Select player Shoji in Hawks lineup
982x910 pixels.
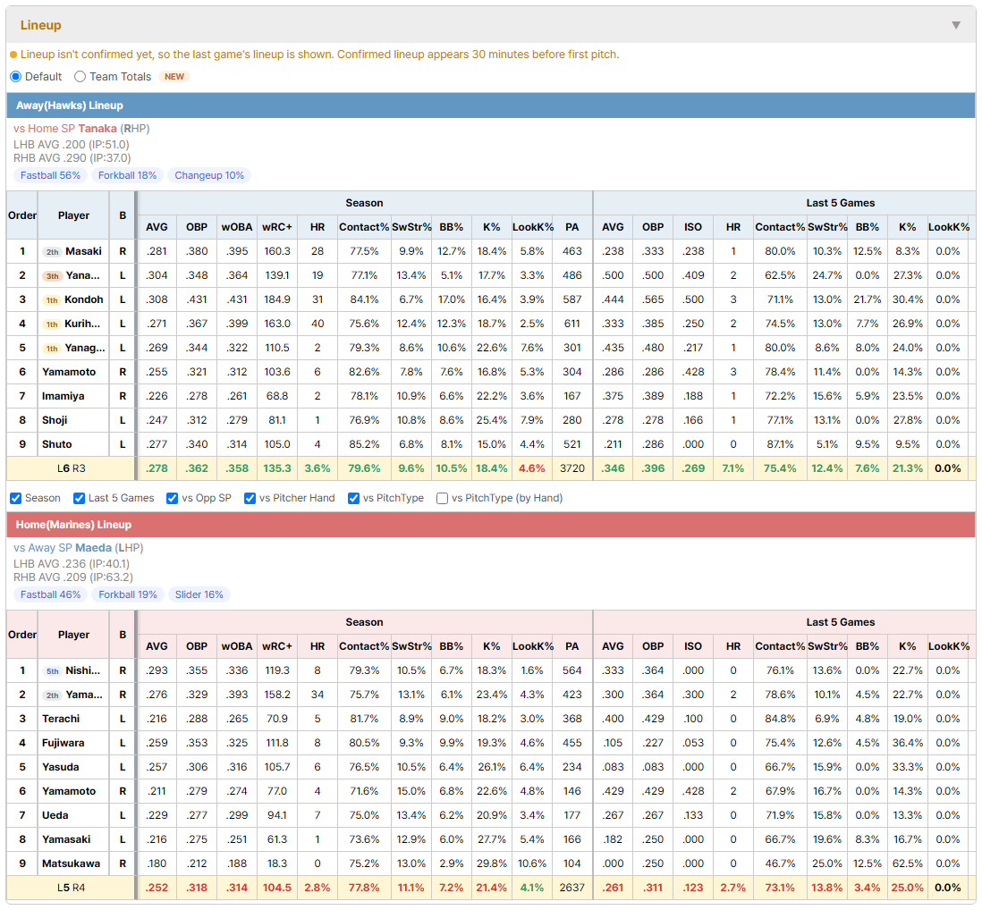(x=55, y=420)
